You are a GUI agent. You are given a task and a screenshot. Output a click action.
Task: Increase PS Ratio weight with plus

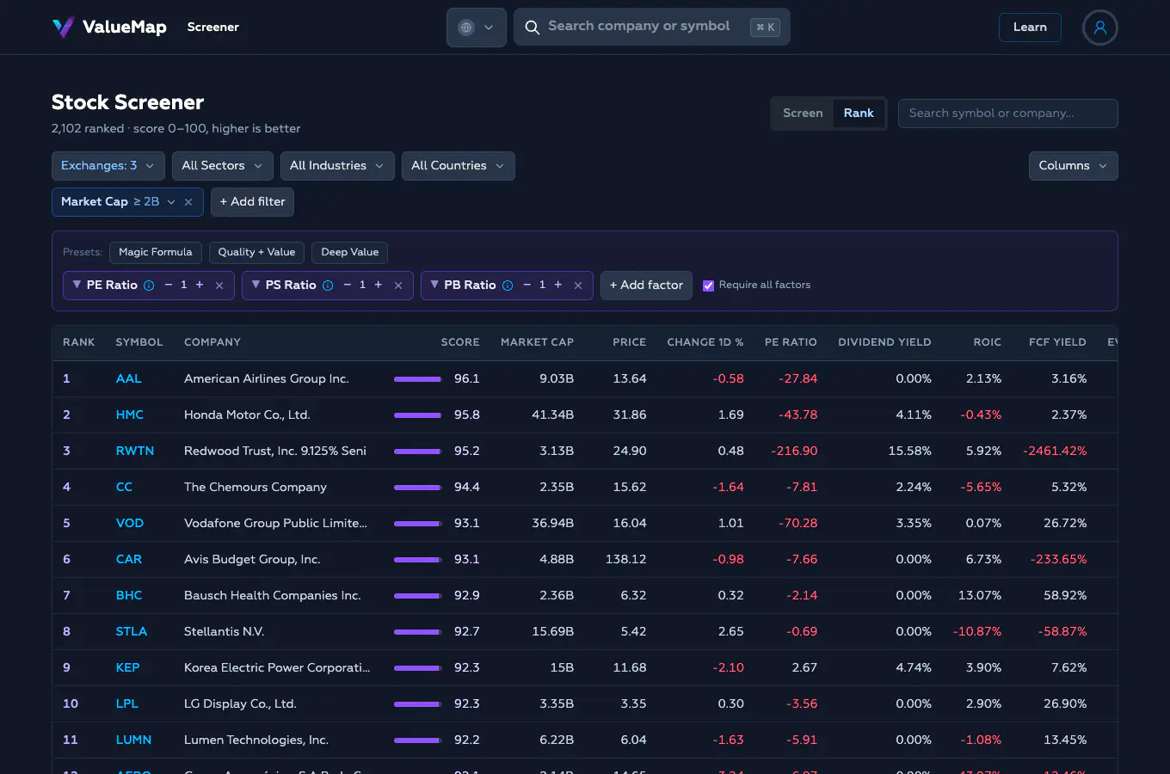point(379,285)
